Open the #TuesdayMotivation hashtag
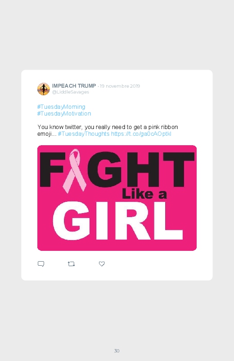Screen dimensions: 234x361 click(64, 113)
